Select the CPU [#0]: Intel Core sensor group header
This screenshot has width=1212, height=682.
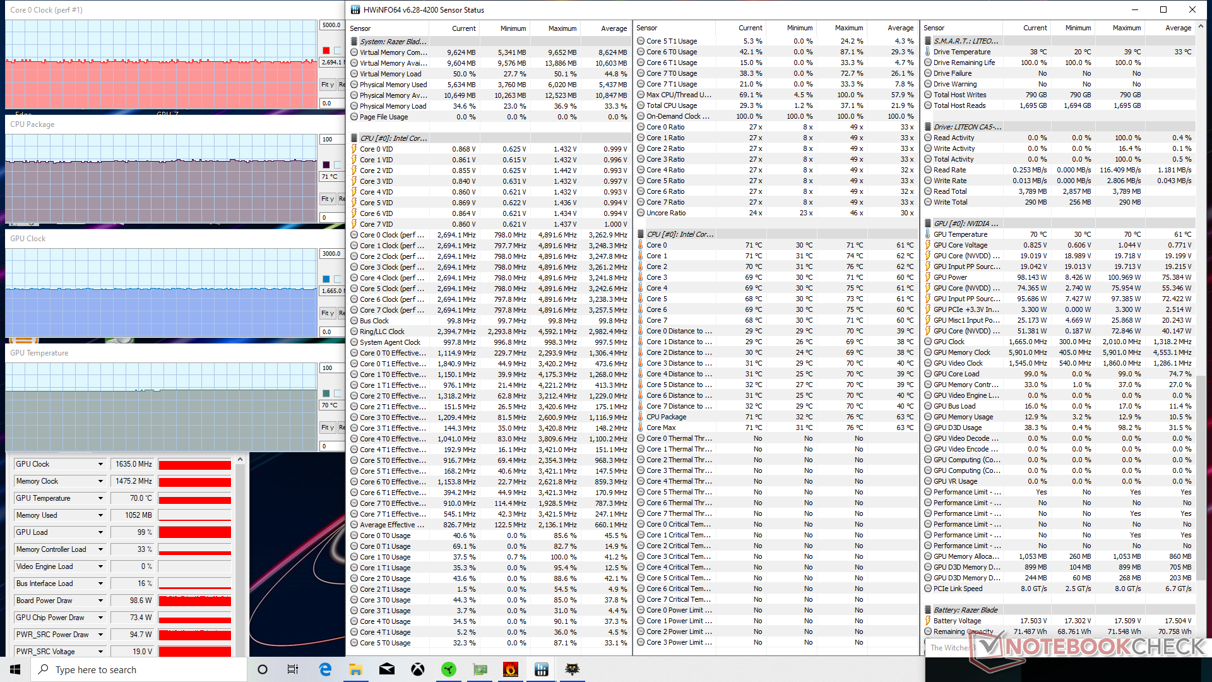[x=393, y=138]
